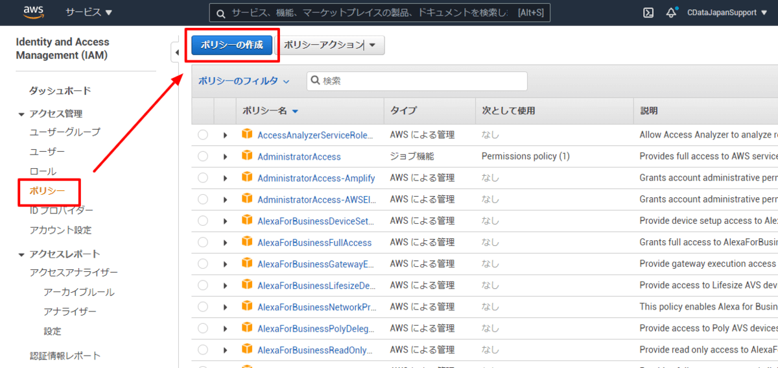This screenshot has height=368, width=778.
Task: Click the 説明 column header
Action: pos(648,111)
